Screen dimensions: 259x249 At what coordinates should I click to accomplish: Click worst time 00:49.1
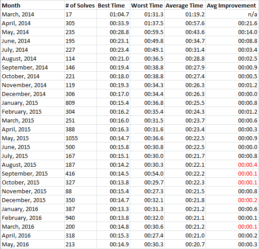(x=147, y=50)
